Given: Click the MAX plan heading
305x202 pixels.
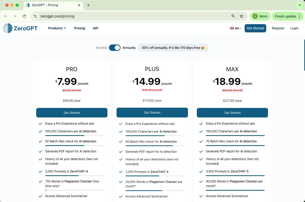Looking at the screenshot, I should 232,69.
